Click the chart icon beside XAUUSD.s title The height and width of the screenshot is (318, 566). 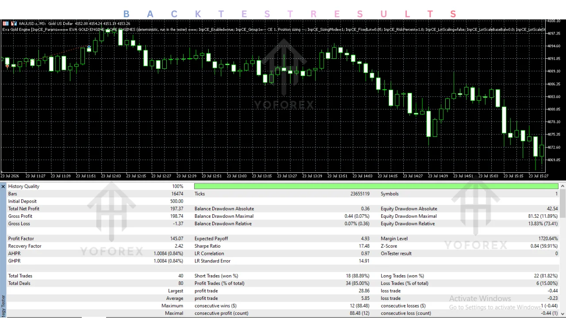click(13, 23)
